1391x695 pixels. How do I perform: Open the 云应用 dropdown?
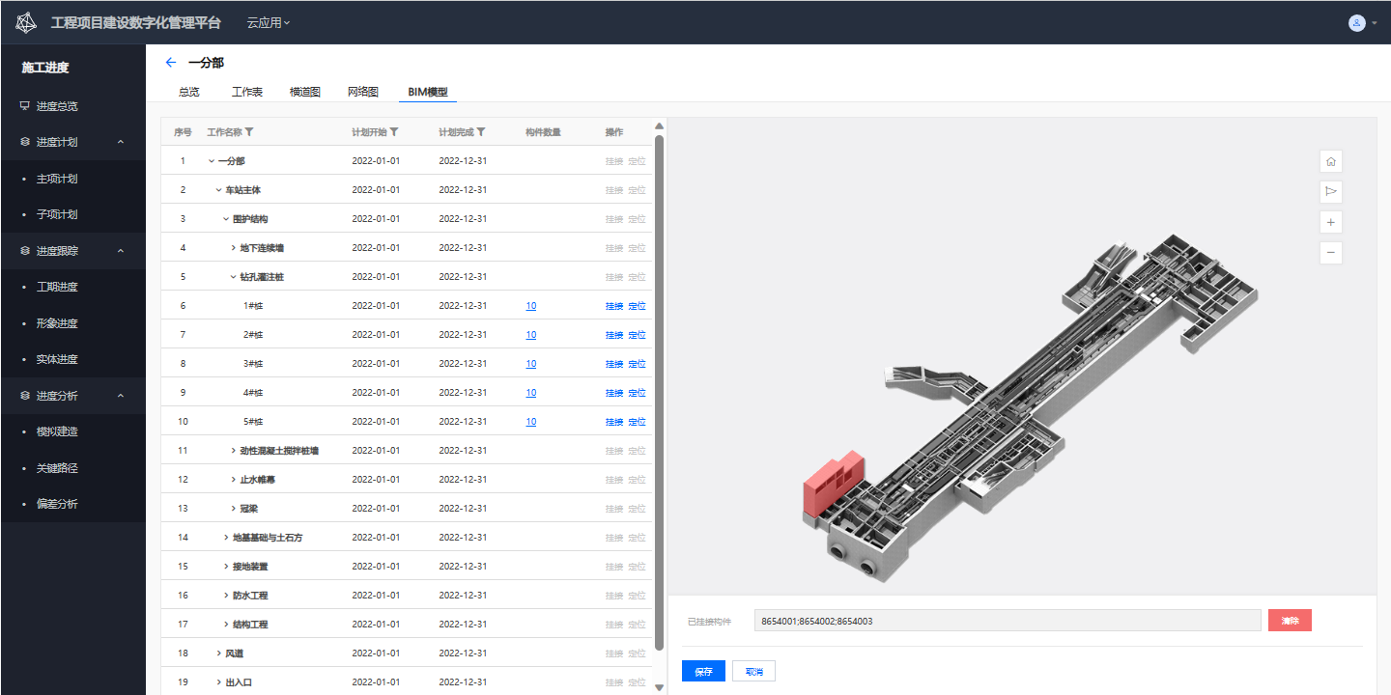click(268, 22)
